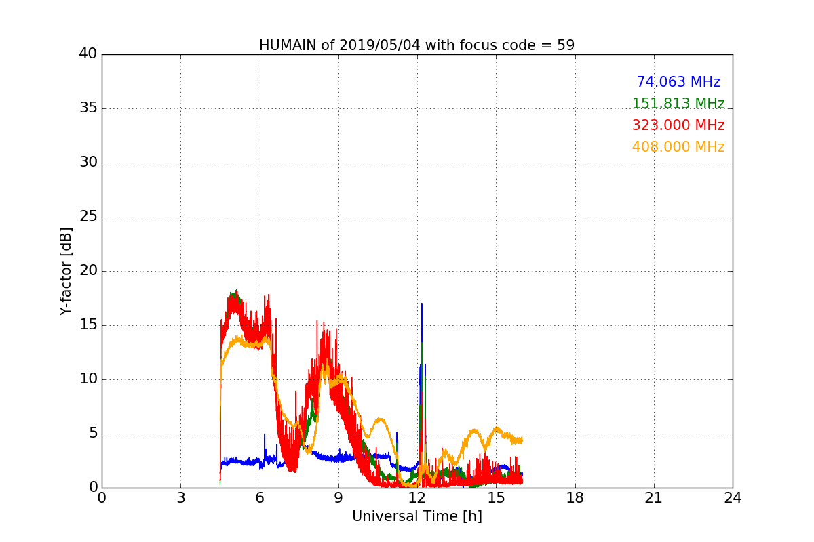Click the x-axis tick label 12
Viewport: 814px width, 542px height.
click(417, 498)
